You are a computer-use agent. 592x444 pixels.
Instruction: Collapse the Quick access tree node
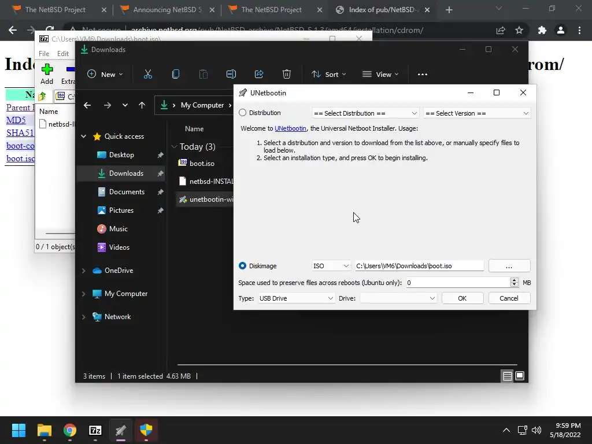83,136
